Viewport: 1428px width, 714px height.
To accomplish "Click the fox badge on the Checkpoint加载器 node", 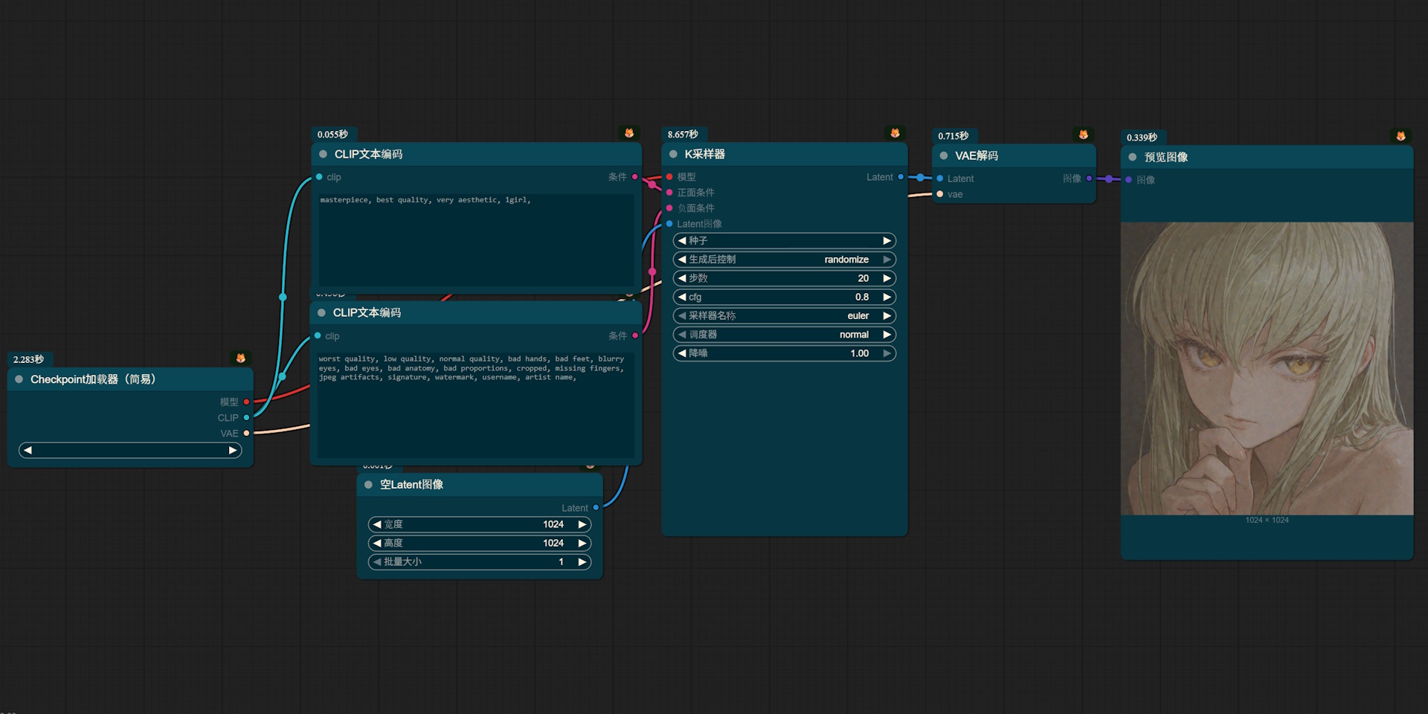I will pos(240,358).
